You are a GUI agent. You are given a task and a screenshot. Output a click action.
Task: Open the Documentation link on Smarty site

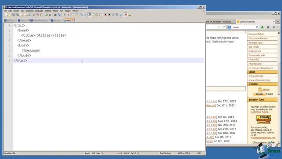(x=256, y=34)
